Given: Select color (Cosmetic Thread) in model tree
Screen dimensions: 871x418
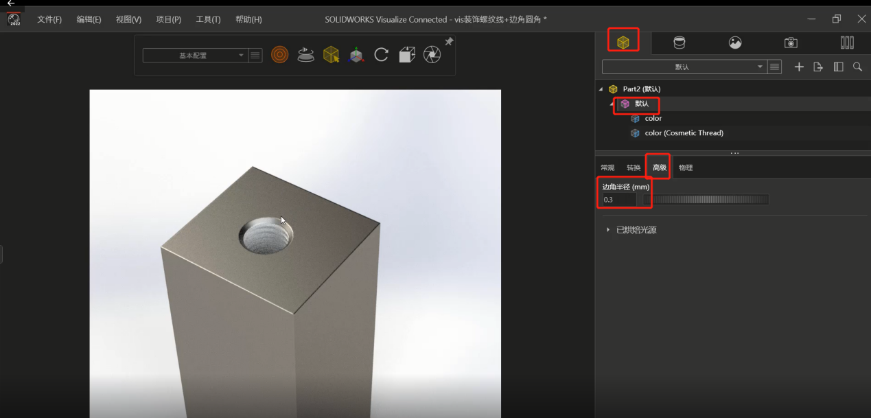Looking at the screenshot, I should click(x=684, y=133).
